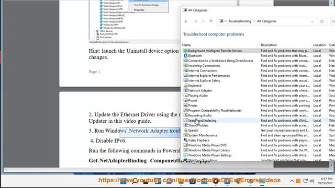This screenshot has width=335, height=188.
Task: Click the Shared Folders icon
Action: click(x=185, y=125)
